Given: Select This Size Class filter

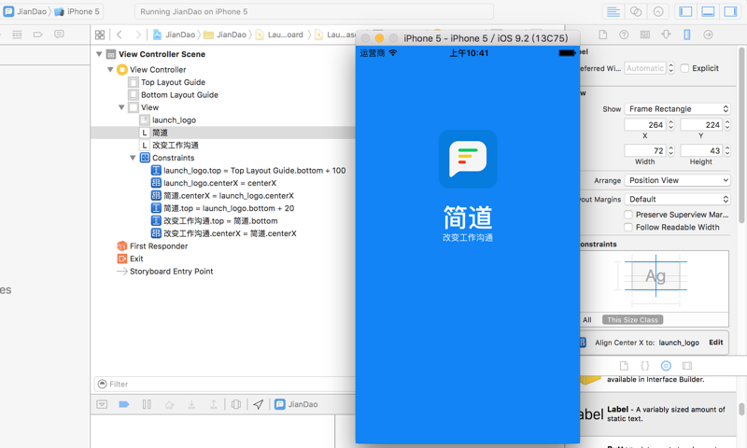Looking at the screenshot, I should coord(632,320).
